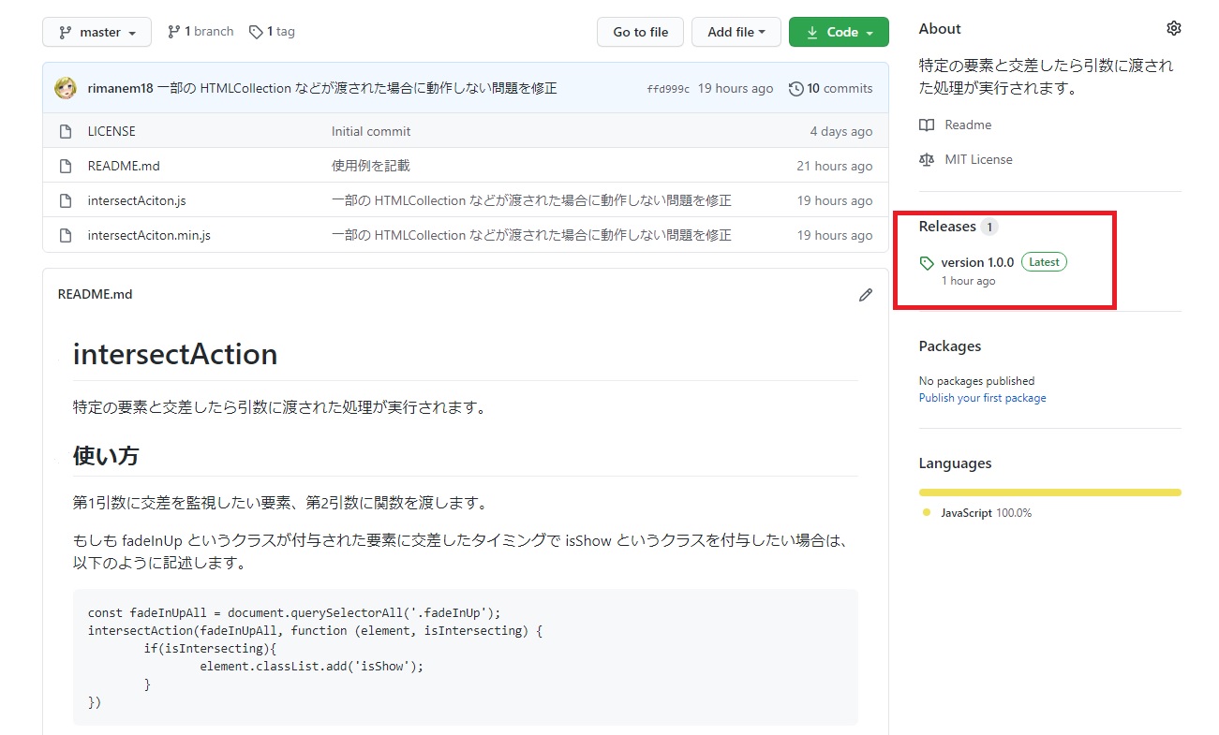
Task: Expand the master branch dropdown
Action: (x=97, y=32)
